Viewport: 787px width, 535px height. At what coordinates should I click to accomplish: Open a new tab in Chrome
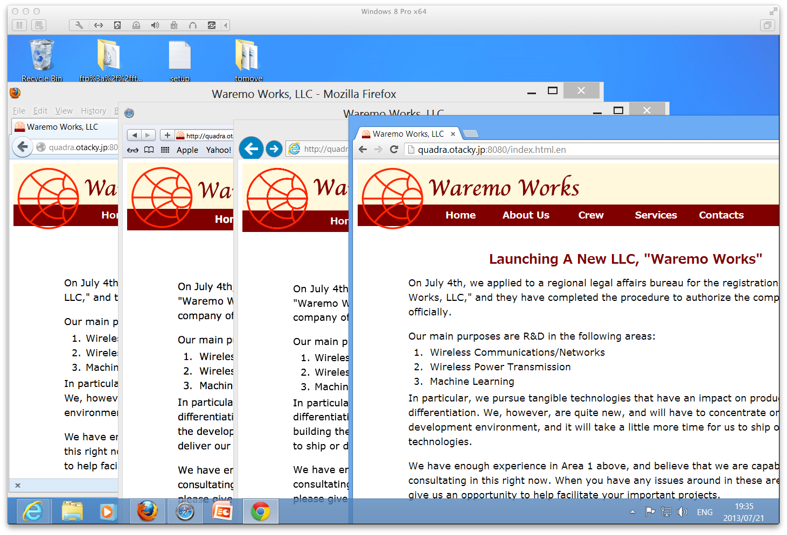[471, 134]
